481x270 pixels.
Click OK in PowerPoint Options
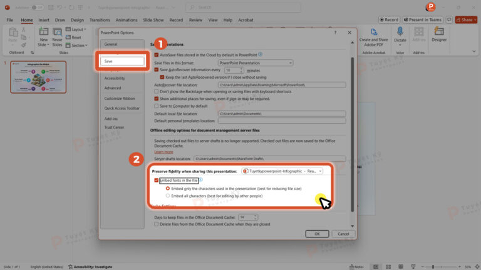pyautogui.click(x=317, y=234)
